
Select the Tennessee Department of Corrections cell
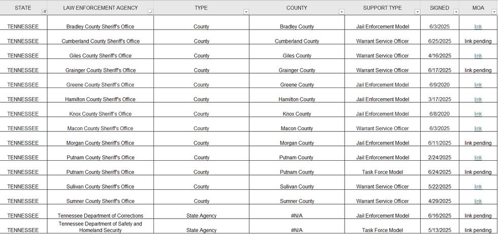[x=101, y=216]
